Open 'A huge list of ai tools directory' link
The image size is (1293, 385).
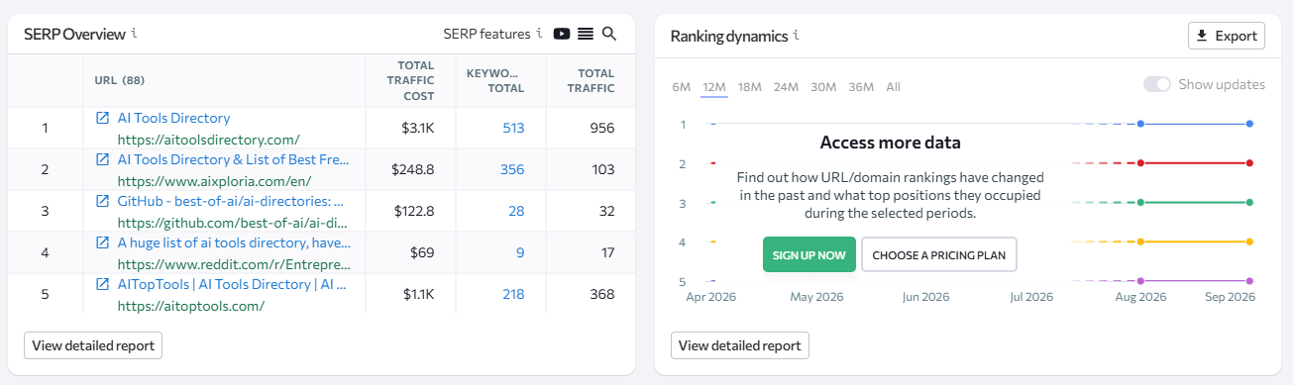(233, 242)
